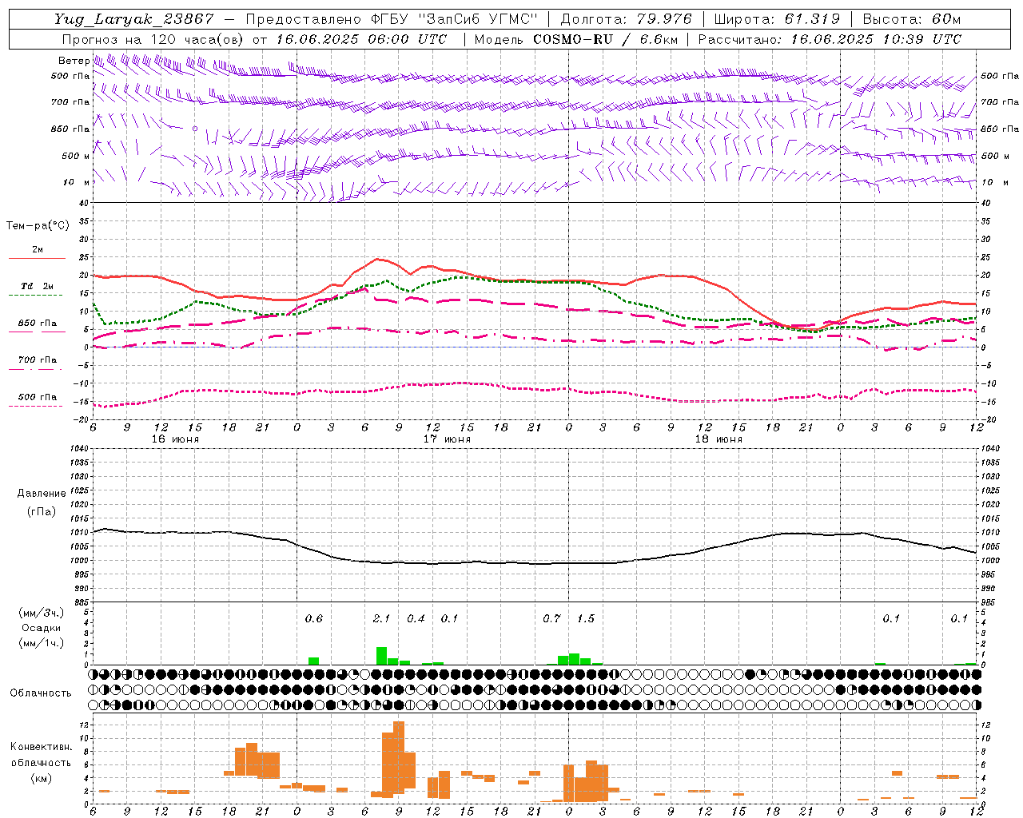The height and width of the screenshot is (818, 1023).
Task: Click the 500 гПа entry in temperature legend
Action: tap(38, 397)
